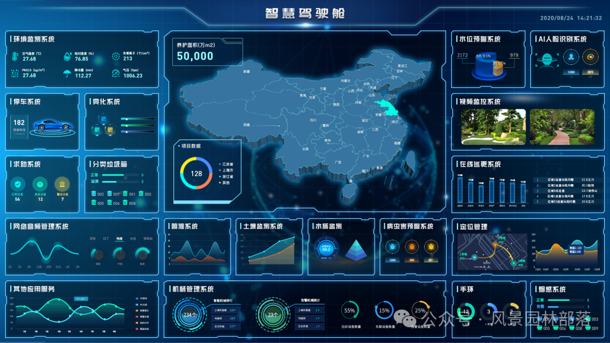Open the left garden video surveillance thumbnail
The width and height of the screenshot is (610, 343).
pyautogui.click(x=493, y=127)
